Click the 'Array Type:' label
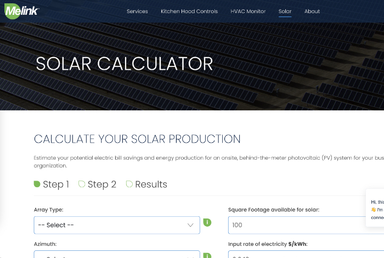This screenshot has width=384, height=258. point(48,210)
